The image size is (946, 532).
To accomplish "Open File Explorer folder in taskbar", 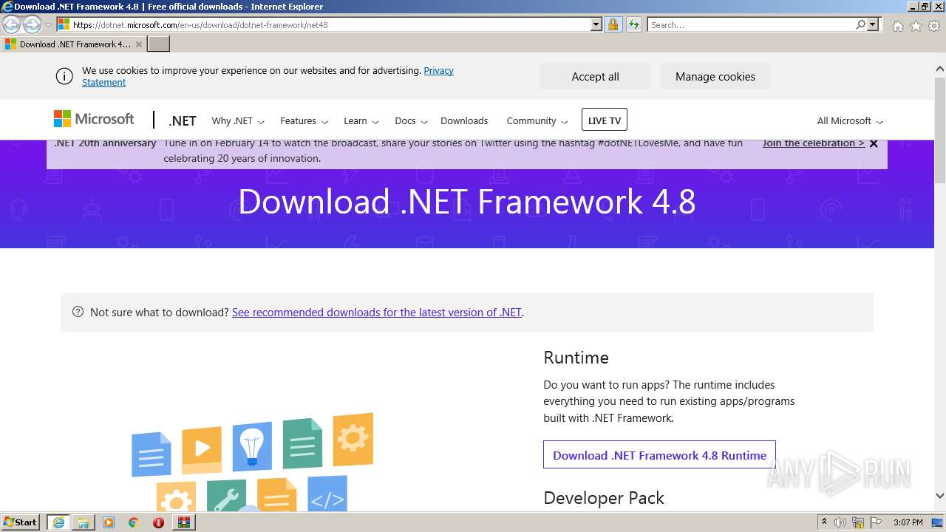I will point(84,522).
